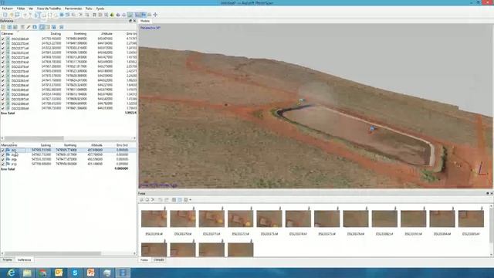
Task: Click the Open project toolbar icon
Action: [x=12, y=15]
